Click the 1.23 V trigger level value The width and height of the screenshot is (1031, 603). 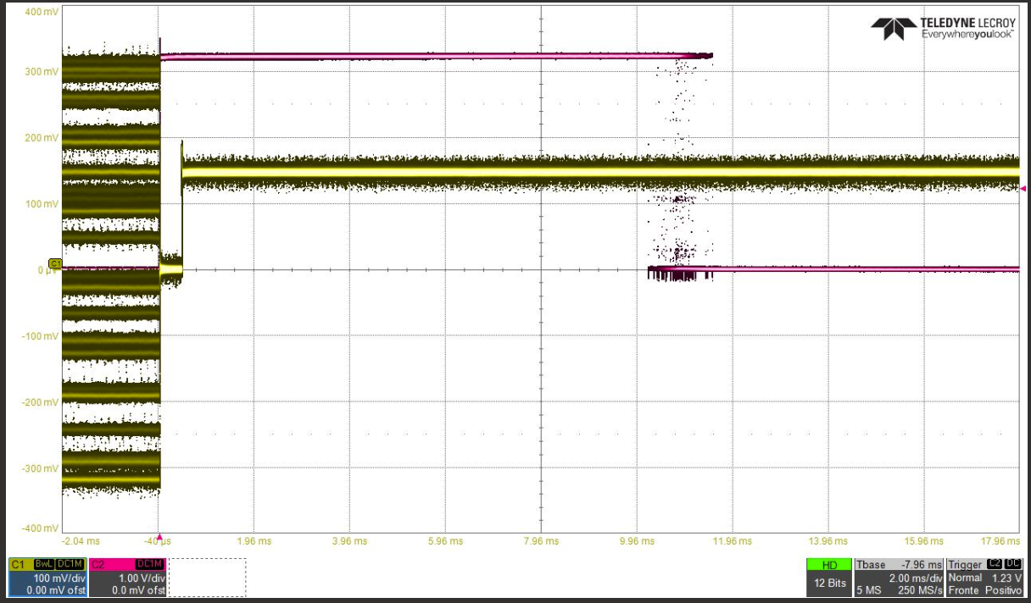click(1007, 577)
